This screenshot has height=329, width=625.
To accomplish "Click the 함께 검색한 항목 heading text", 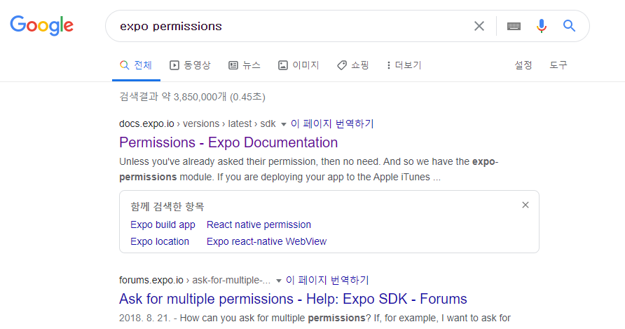I will 167,207.
